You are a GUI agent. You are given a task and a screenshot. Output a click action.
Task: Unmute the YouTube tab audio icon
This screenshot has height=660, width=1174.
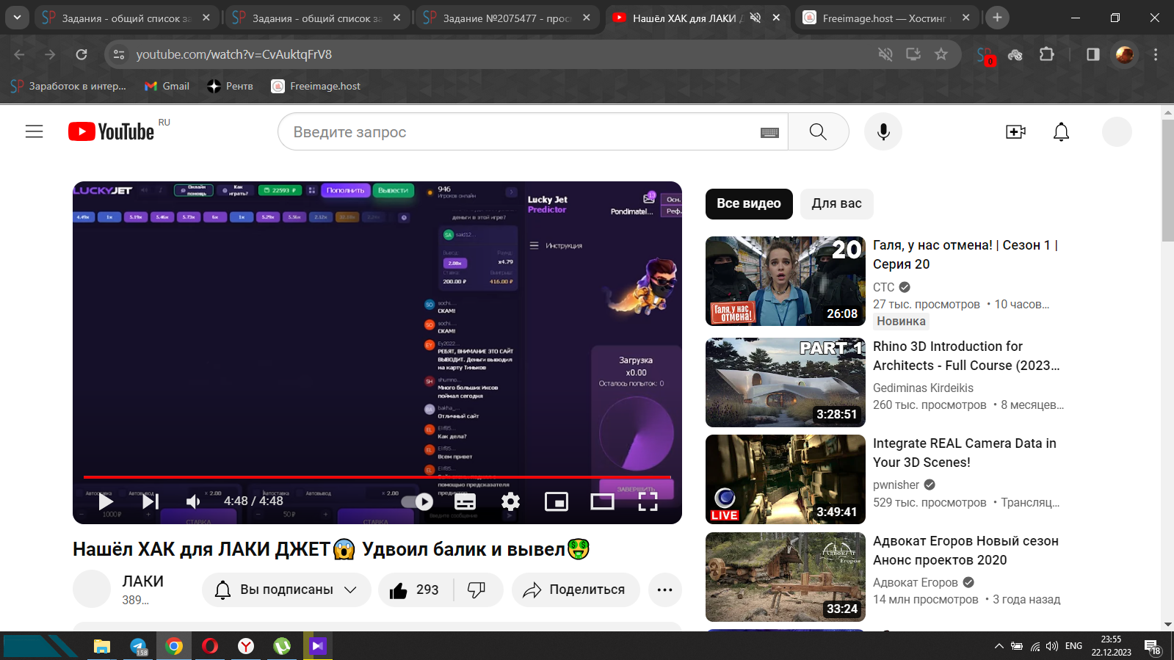click(755, 18)
